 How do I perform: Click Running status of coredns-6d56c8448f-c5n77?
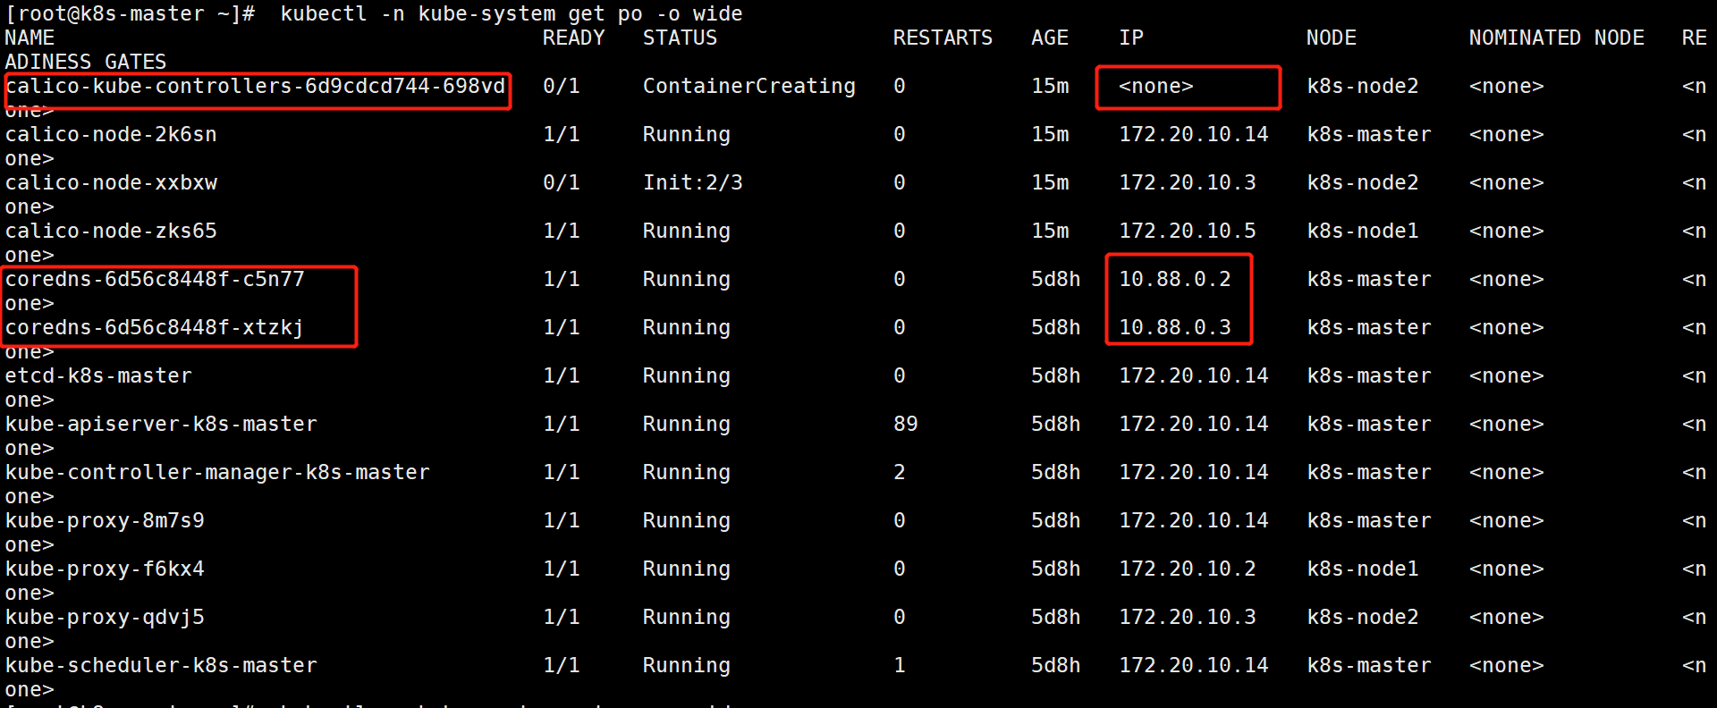(687, 279)
